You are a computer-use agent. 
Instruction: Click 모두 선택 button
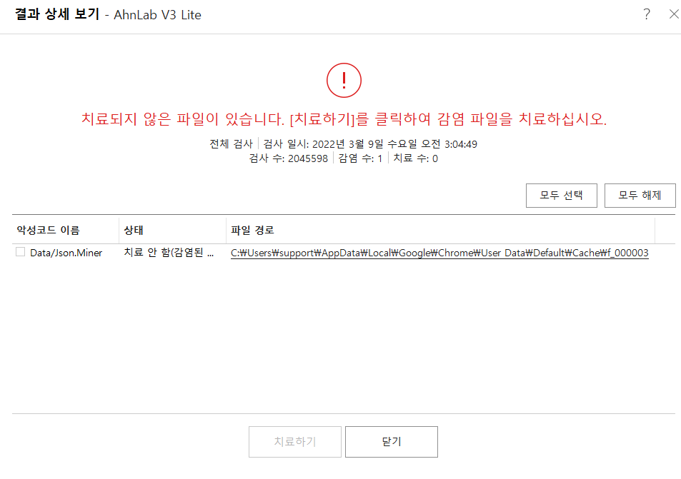561,196
